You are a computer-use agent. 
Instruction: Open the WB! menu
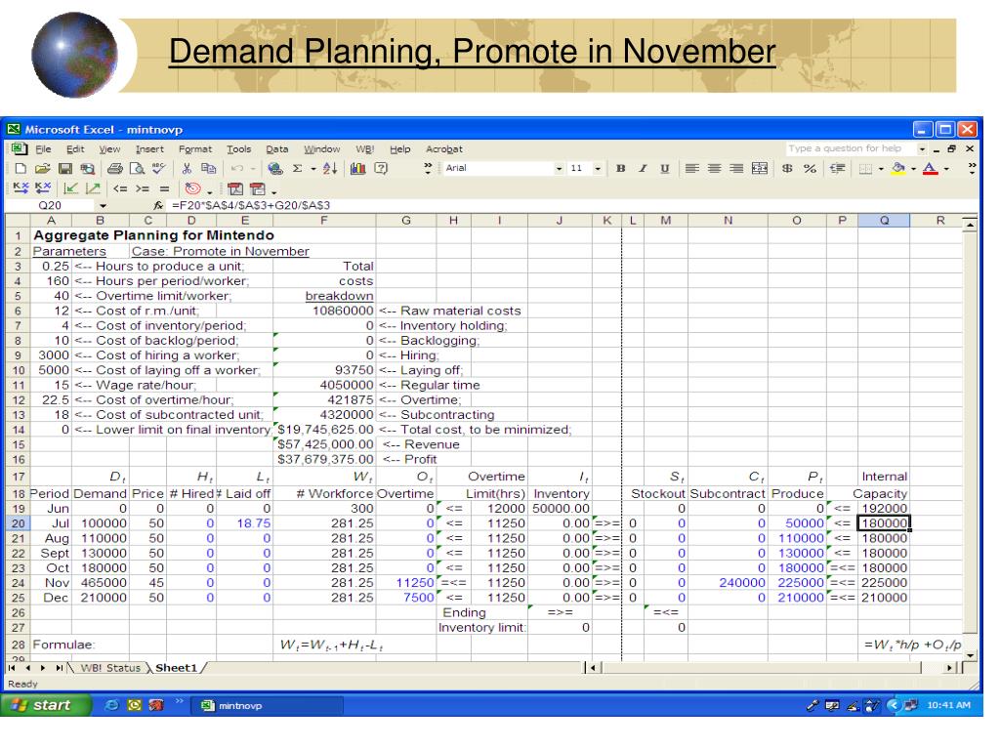pyautogui.click(x=365, y=149)
